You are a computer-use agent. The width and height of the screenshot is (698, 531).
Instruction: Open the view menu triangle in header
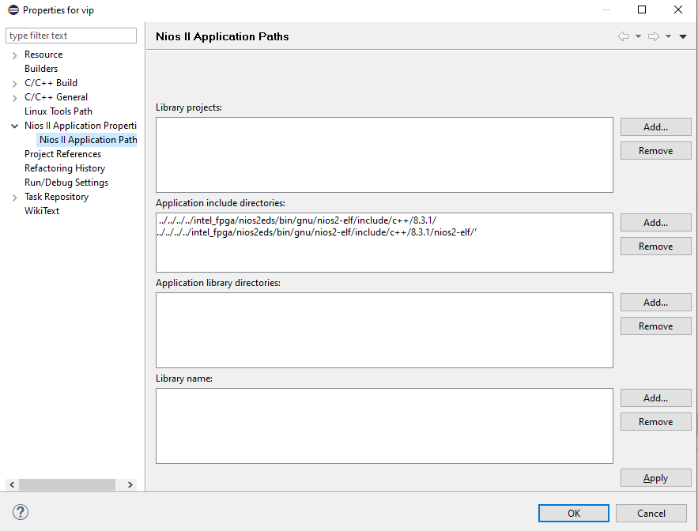(683, 36)
